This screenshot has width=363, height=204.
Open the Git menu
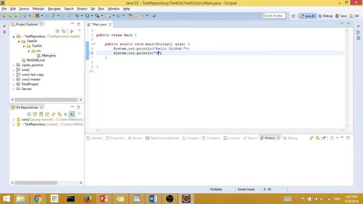[x=92, y=9]
